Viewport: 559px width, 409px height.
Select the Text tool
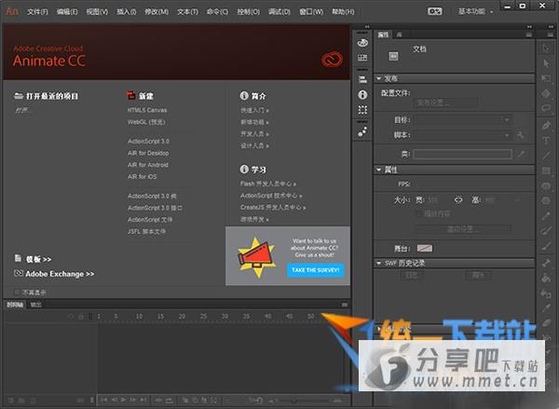546,140
